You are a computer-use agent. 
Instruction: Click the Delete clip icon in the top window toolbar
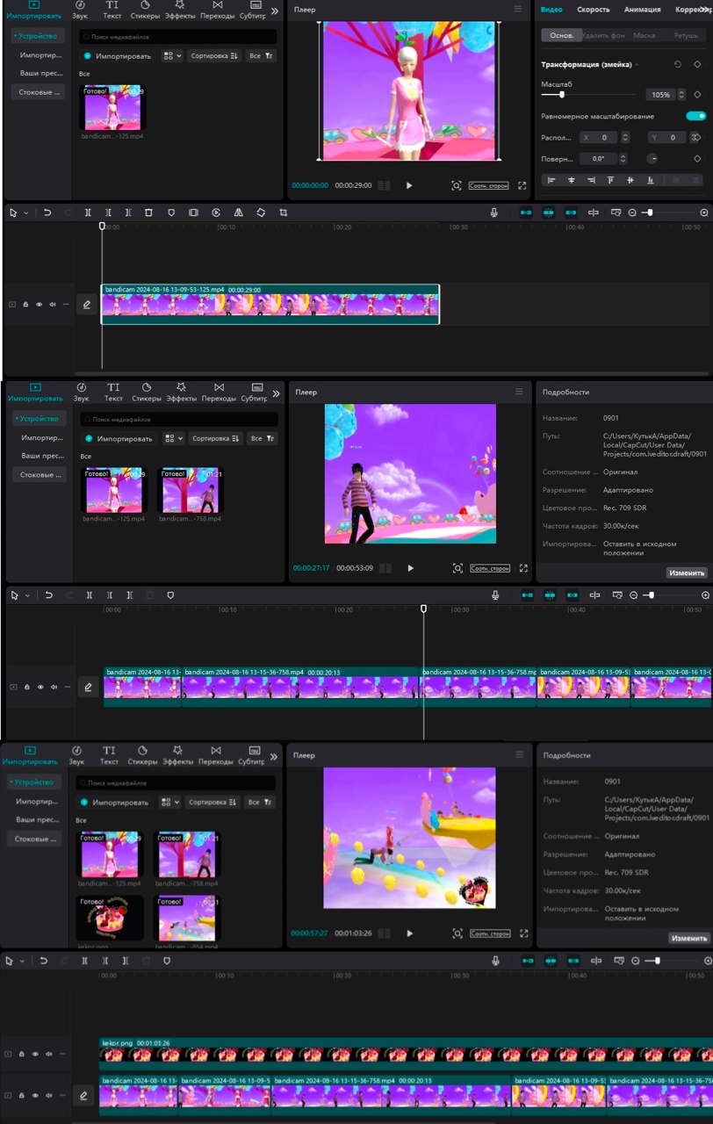(148, 213)
